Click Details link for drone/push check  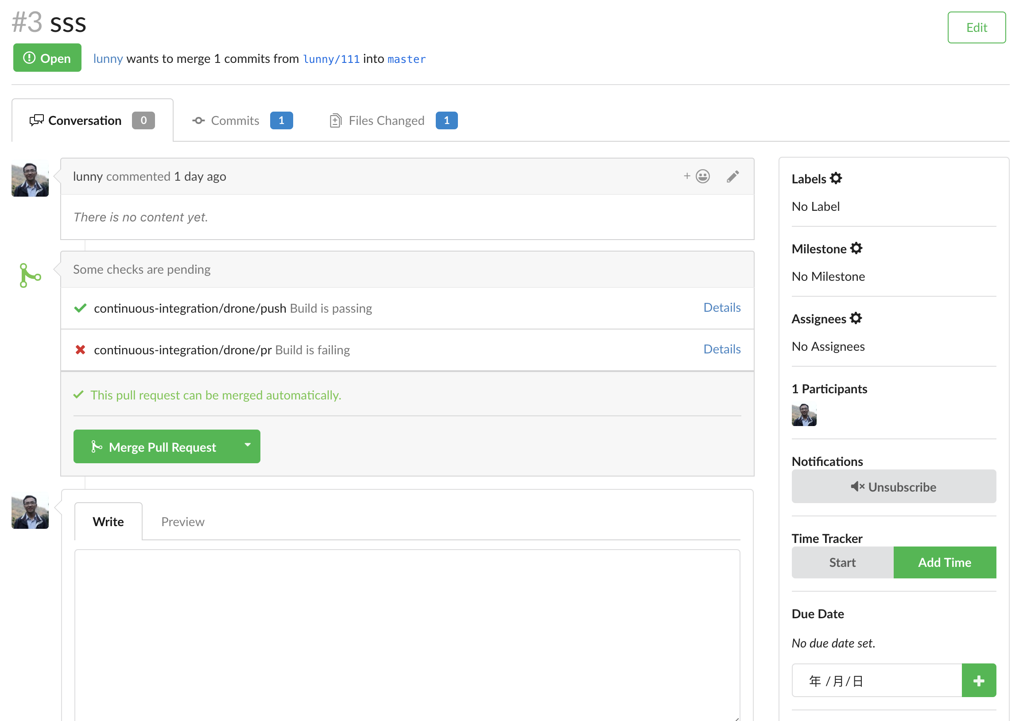722,307
